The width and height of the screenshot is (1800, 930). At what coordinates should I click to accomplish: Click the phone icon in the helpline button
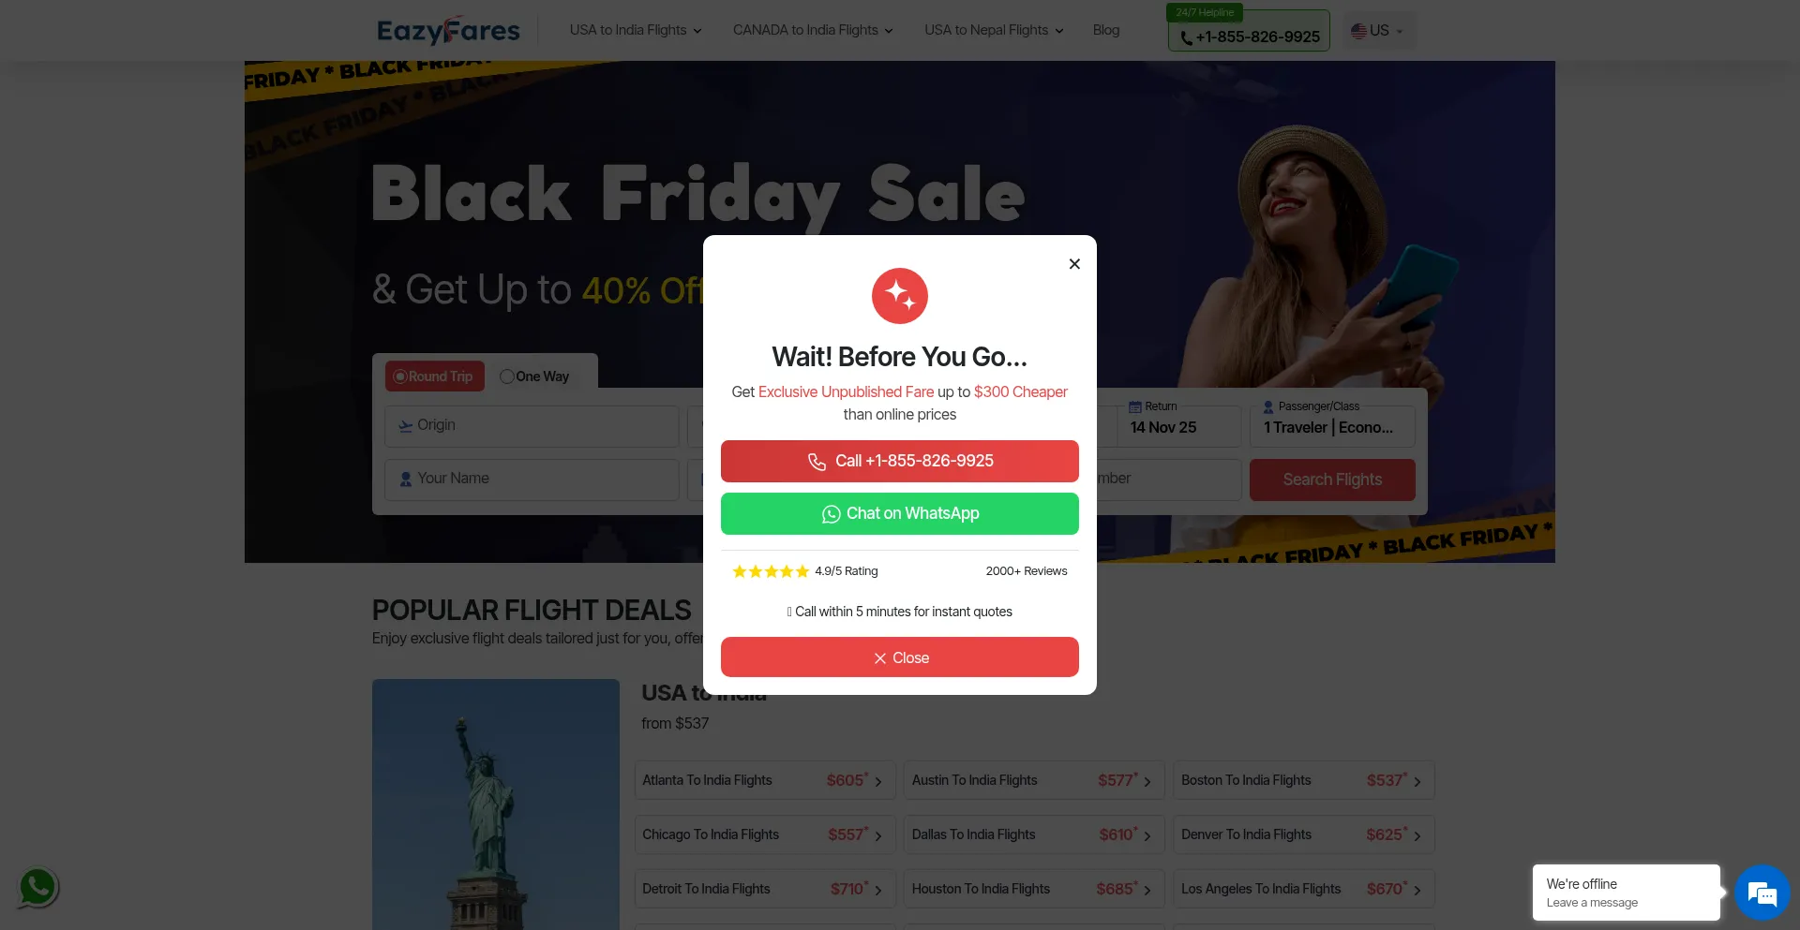[1186, 37]
